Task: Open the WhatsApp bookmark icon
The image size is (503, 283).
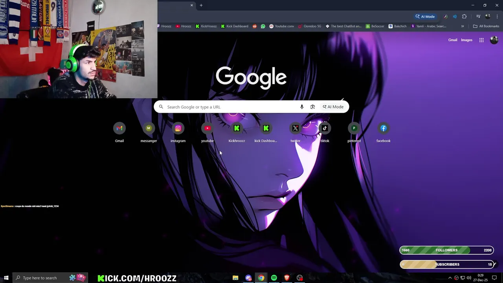Action: click(x=263, y=26)
